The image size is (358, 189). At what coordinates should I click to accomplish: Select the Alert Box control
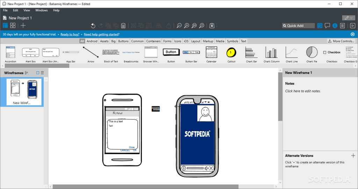[x=31, y=54]
